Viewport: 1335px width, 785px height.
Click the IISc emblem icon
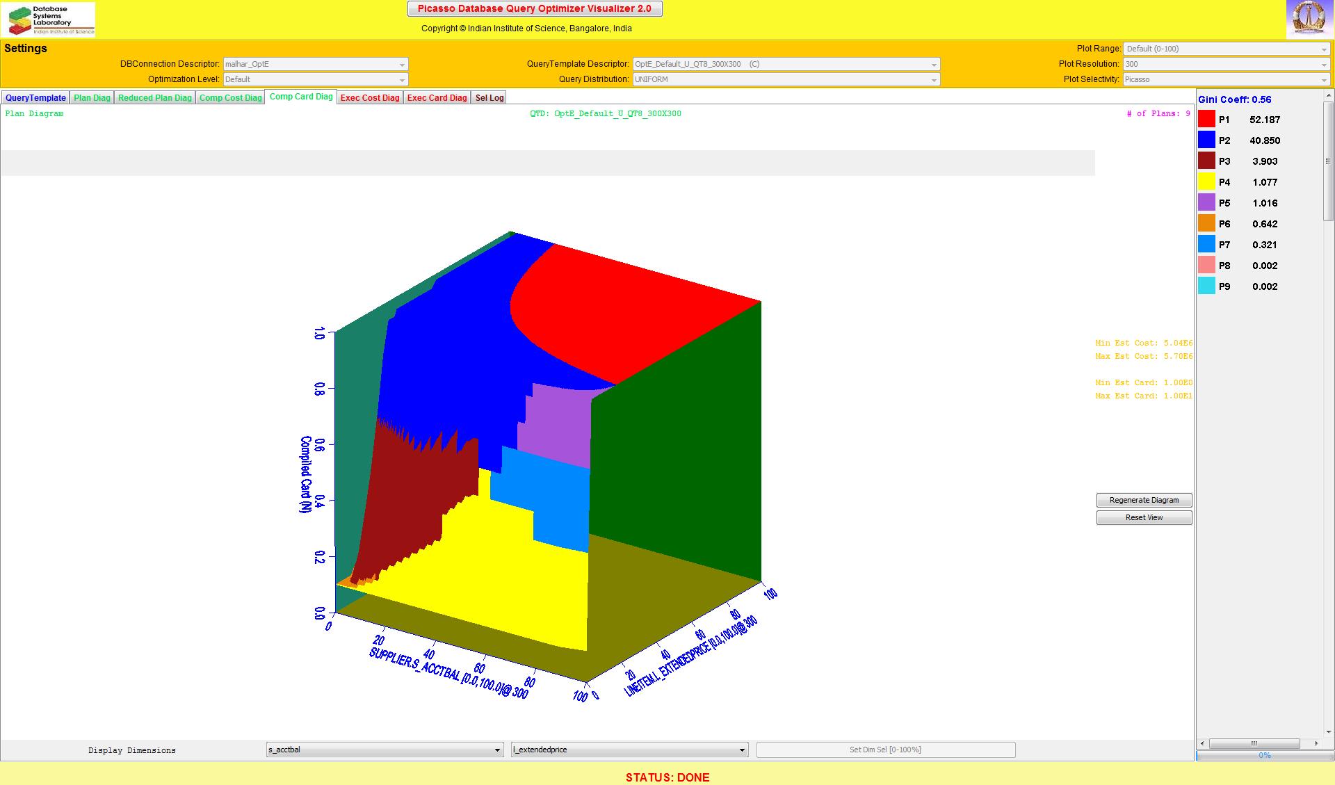click(1309, 19)
